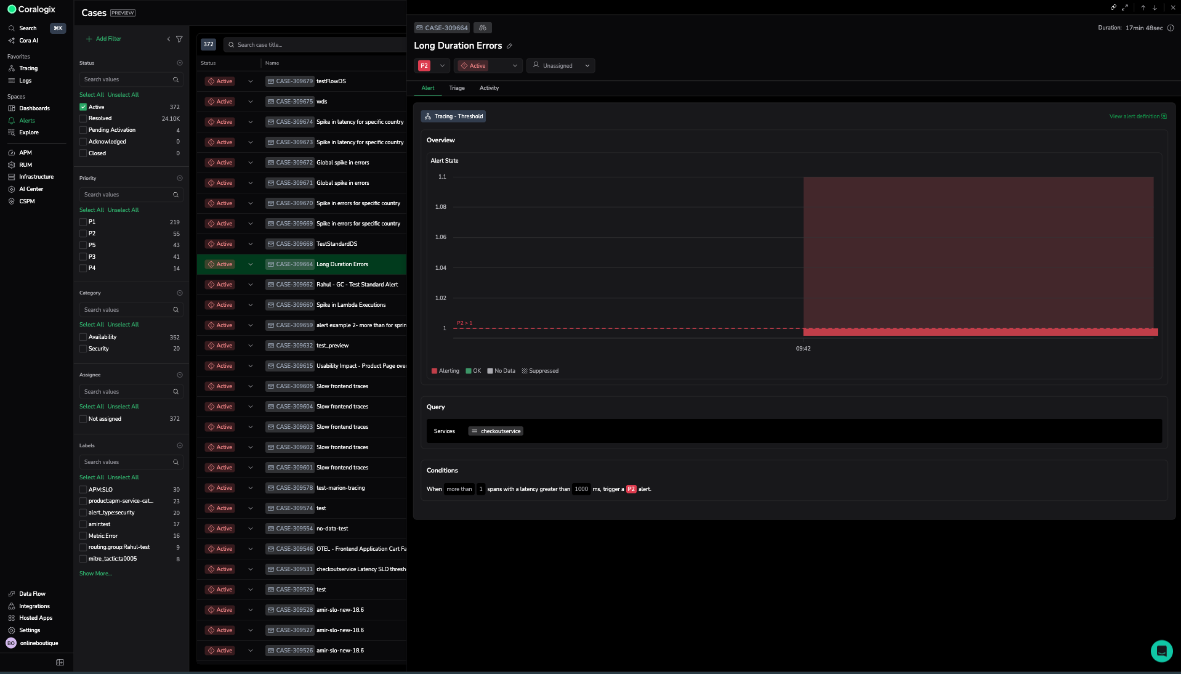Uncheck the Active status filter
The width and height of the screenshot is (1181, 674).
83,107
